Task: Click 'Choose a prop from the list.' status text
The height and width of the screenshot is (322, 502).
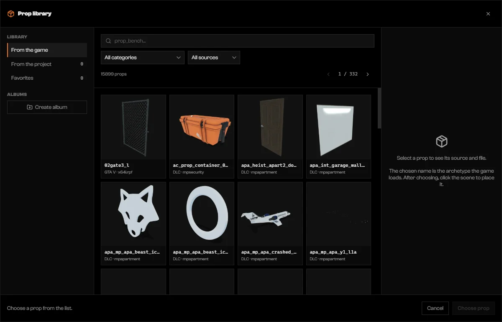Action: click(40, 308)
